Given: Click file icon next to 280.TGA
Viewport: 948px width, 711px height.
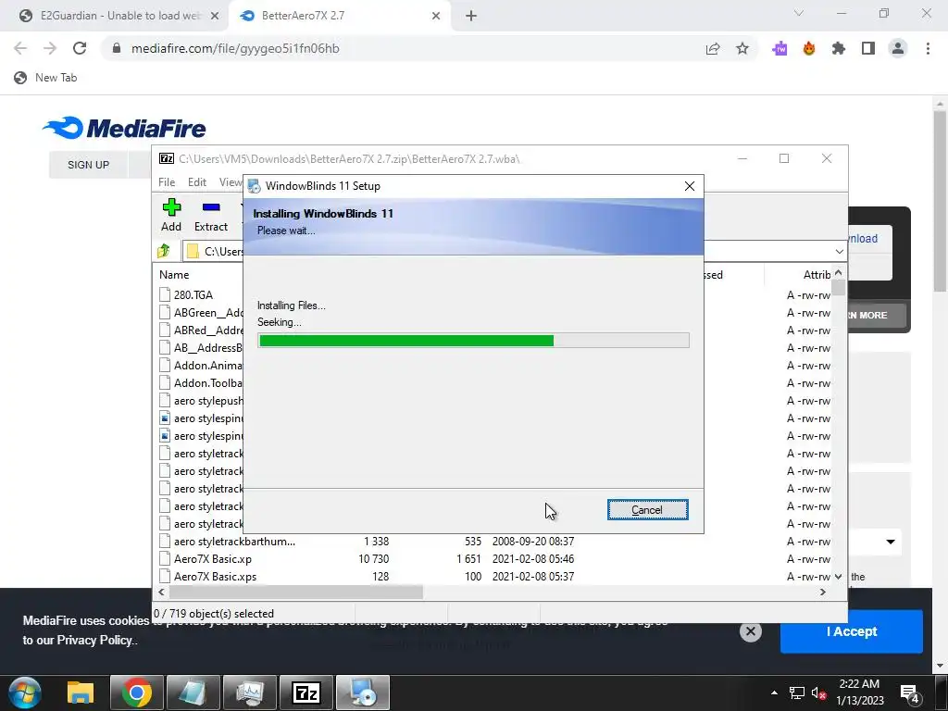Looking at the screenshot, I should coord(165,294).
